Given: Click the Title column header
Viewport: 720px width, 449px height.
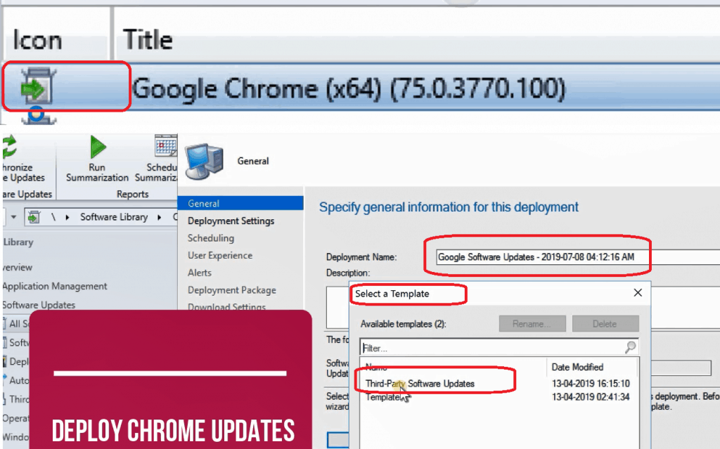Looking at the screenshot, I should [148, 39].
